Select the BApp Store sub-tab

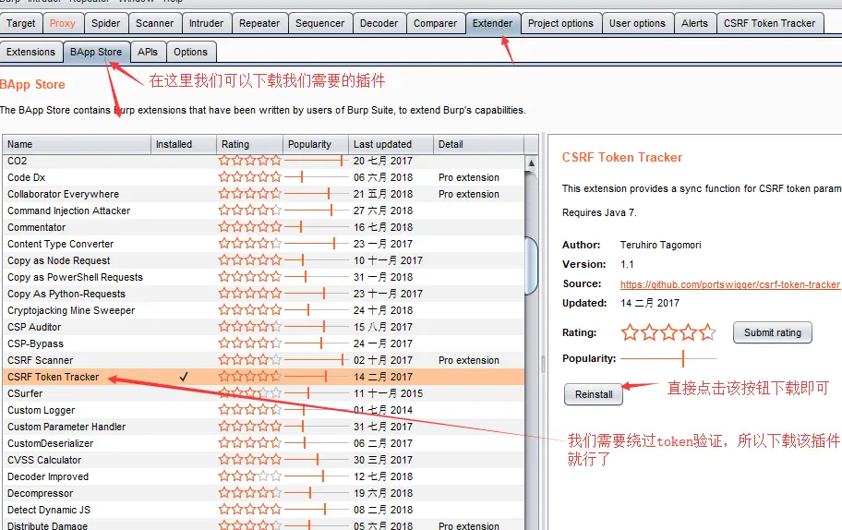point(96,52)
